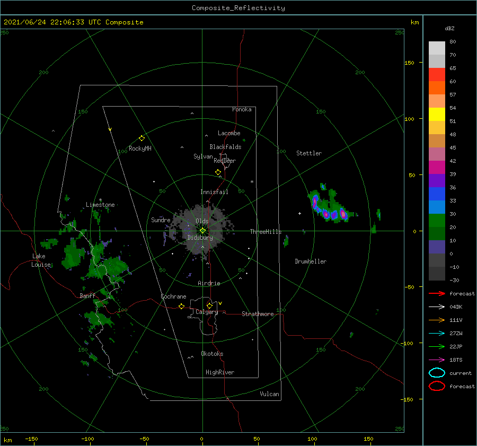Click the Ponoka city label

pyautogui.click(x=242, y=109)
